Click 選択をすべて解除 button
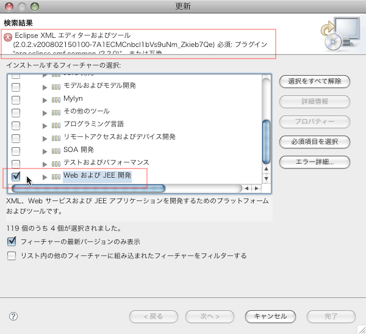The width and height of the screenshot is (366, 334). pyautogui.click(x=314, y=81)
